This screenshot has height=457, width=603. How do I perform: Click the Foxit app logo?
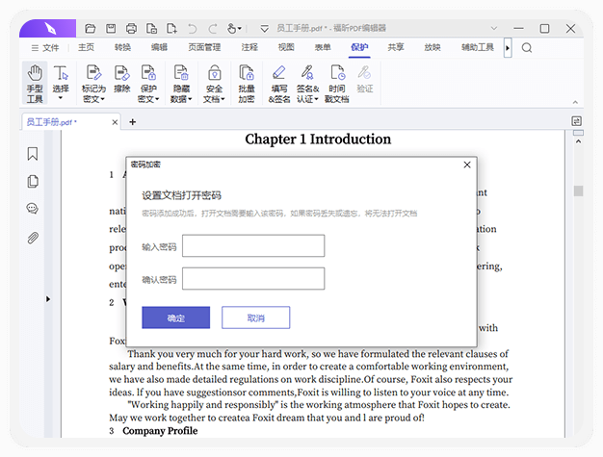(49, 29)
